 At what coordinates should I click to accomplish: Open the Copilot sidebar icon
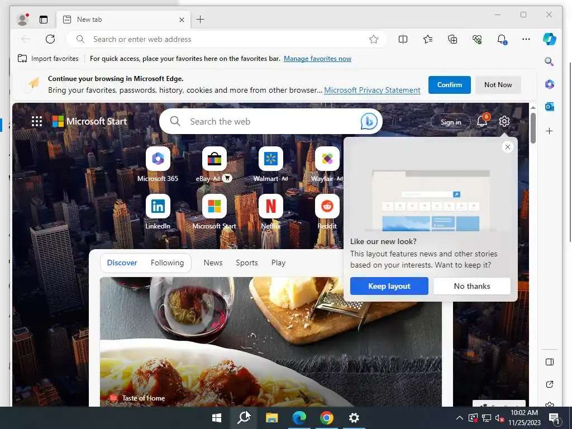tap(550, 39)
